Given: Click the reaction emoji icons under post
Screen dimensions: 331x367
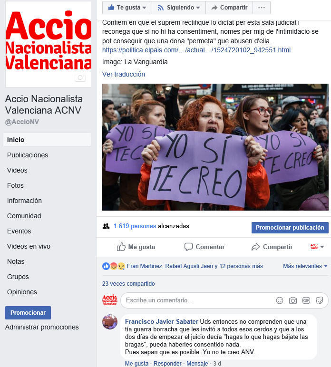Looking at the screenshot, I should (x=114, y=266).
